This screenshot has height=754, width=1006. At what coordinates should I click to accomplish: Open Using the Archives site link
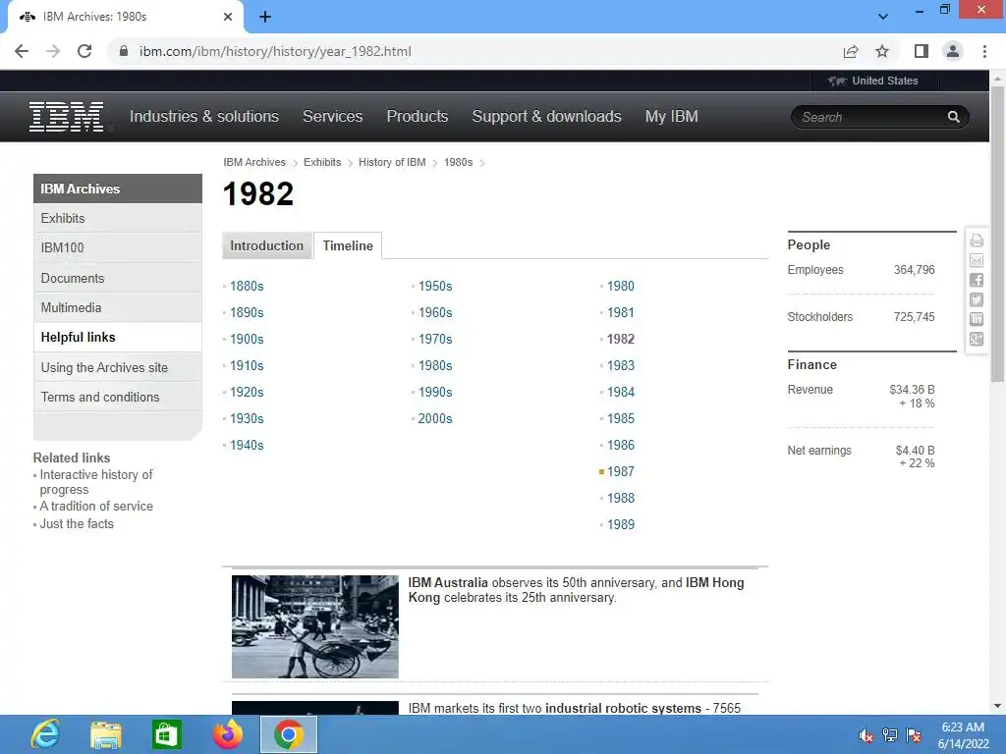[118, 367]
